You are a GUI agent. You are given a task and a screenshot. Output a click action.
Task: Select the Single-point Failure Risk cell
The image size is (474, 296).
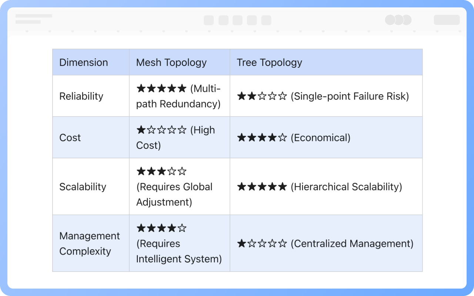click(323, 96)
